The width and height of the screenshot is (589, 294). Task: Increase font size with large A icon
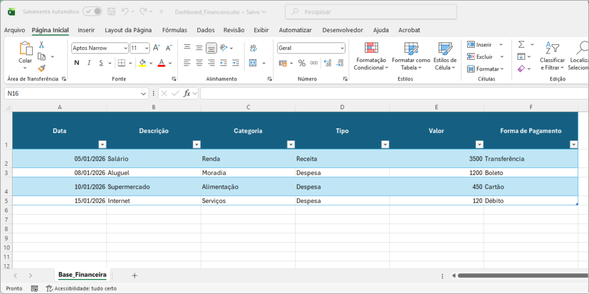pos(156,48)
